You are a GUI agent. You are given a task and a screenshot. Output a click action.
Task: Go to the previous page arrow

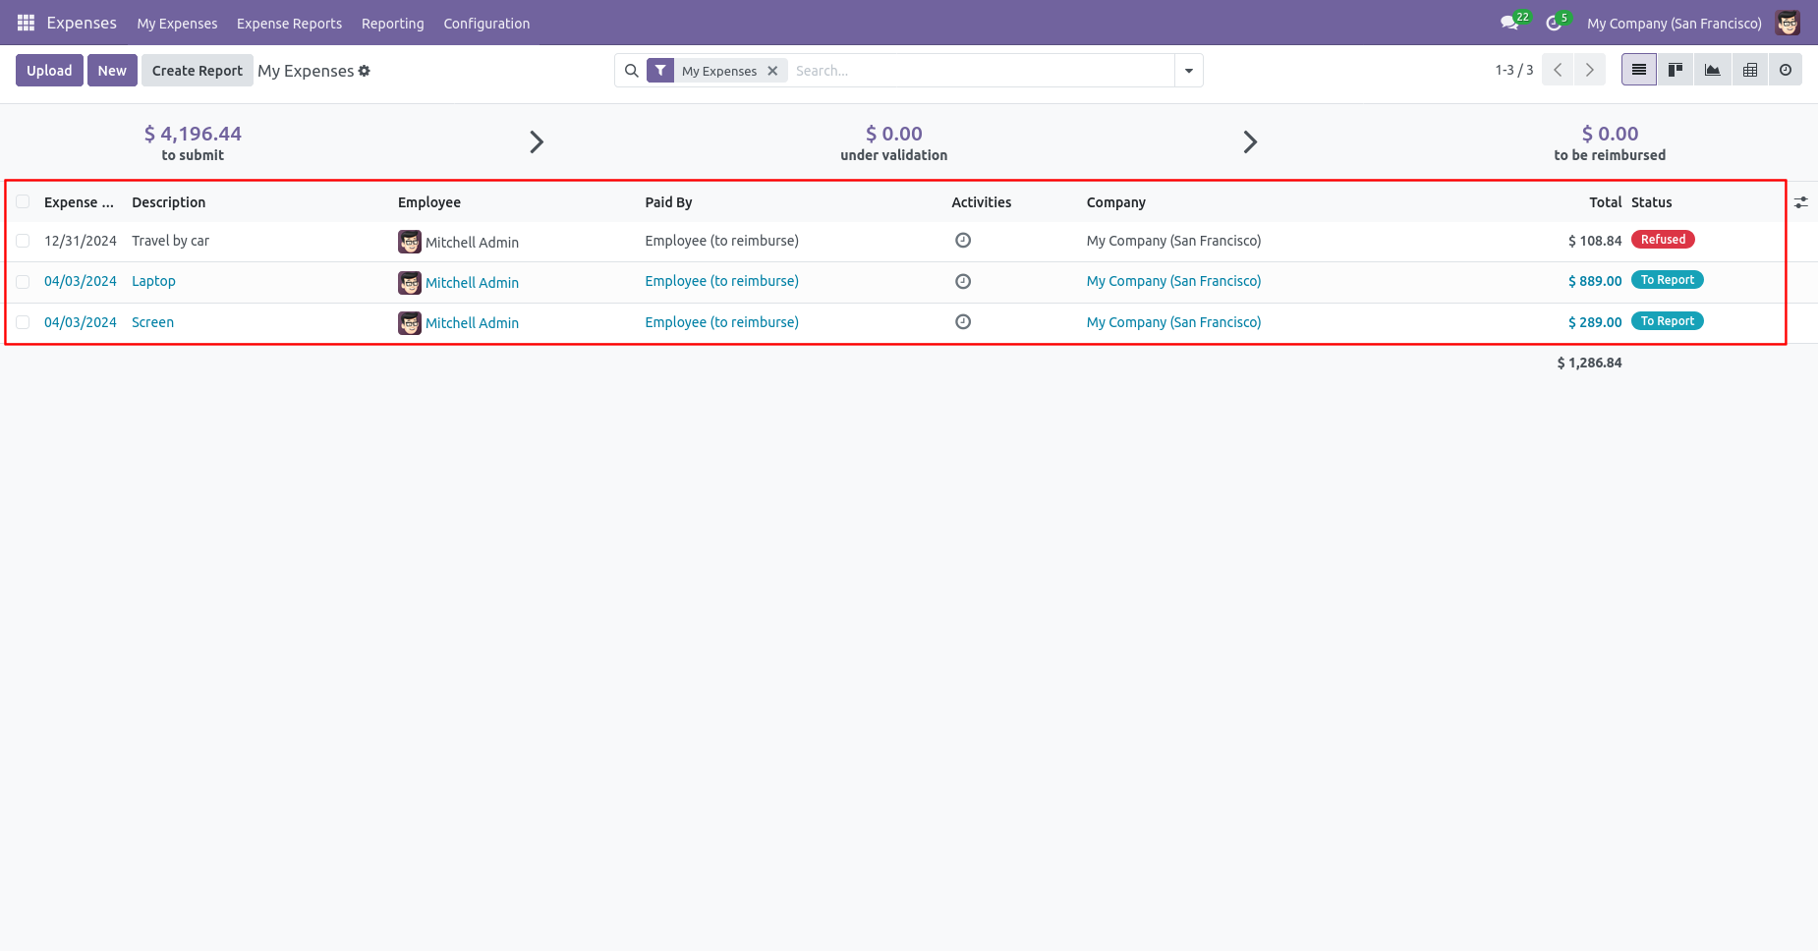[x=1558, y=70]
